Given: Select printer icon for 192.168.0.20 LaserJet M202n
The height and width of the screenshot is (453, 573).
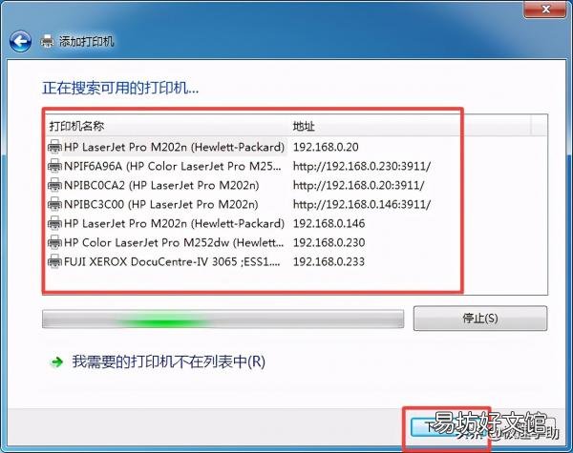Looking at the screenshot, I should 54,147.
